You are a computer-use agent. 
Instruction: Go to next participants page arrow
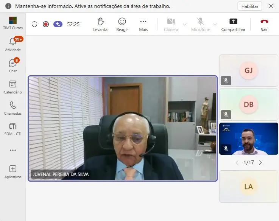pos(260,163)
